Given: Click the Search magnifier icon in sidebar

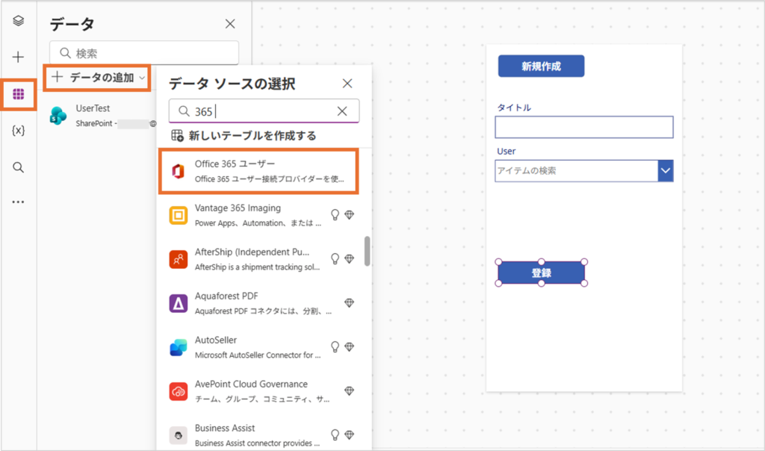Looking at the screenshot, I should (x=19, y=167).
